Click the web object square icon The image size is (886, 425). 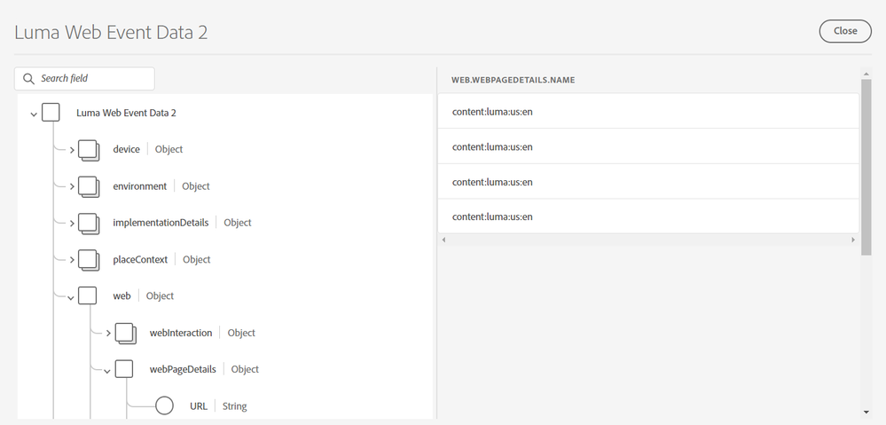click(87, 296)
